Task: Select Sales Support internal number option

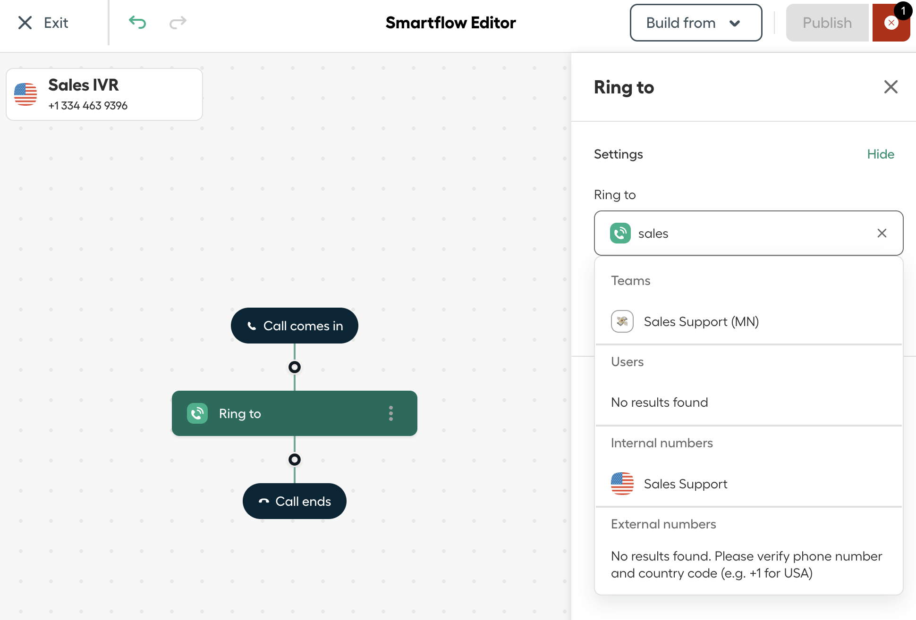Action: pyautogui.click(x=749, y=484)
